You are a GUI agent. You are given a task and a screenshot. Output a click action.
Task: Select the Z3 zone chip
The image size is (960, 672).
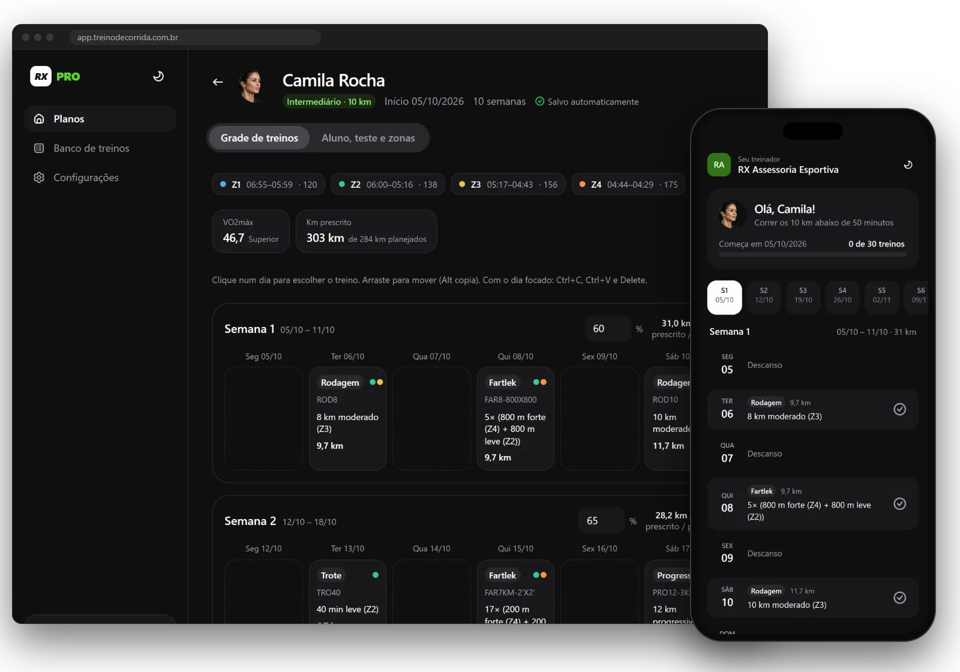click(508, 184)
